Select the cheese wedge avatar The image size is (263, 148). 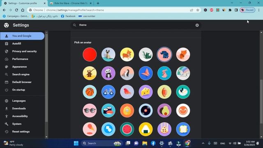[x=146, y=92]
